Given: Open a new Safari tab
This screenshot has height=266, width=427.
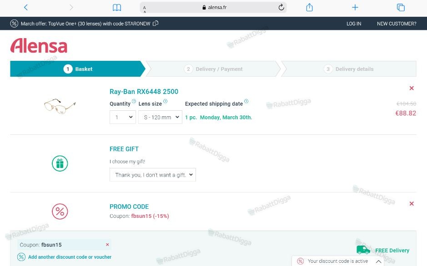Looking at the screenshot, I should [x=355, y=7].
